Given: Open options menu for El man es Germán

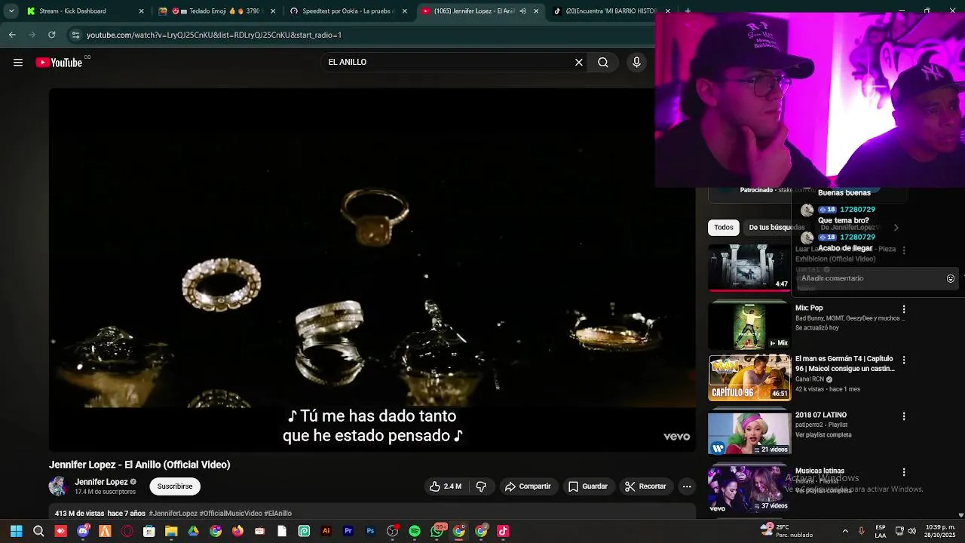Looking at the screenshot, I should click(904, 360).
